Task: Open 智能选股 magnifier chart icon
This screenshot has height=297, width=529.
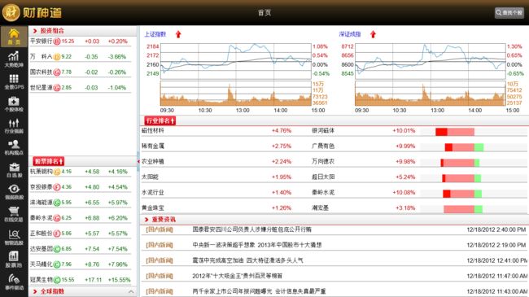Action: 14,237
